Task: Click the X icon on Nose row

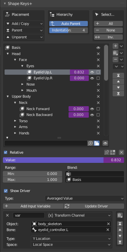Action: [x=98, y=84]
